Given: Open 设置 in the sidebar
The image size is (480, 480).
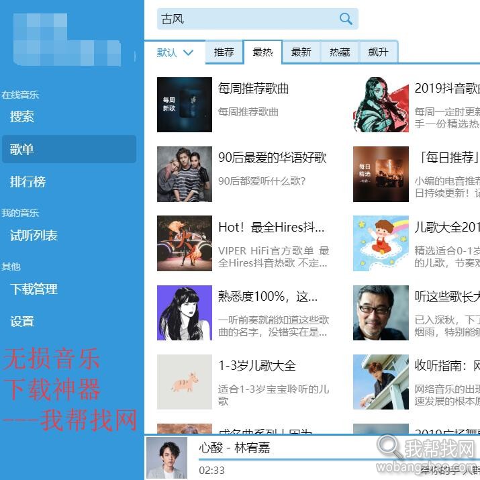Looking at the screenshot, I should point(68,322).
